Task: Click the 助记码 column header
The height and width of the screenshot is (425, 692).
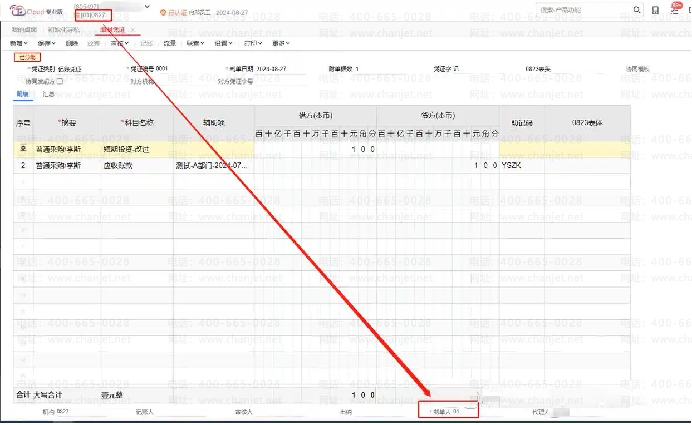Action: click(521, 122)
